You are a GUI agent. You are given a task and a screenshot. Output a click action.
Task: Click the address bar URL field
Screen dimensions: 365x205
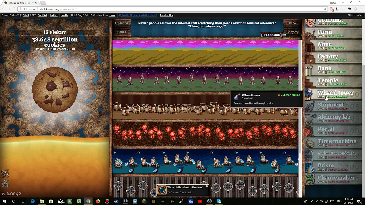pos(171,9)
